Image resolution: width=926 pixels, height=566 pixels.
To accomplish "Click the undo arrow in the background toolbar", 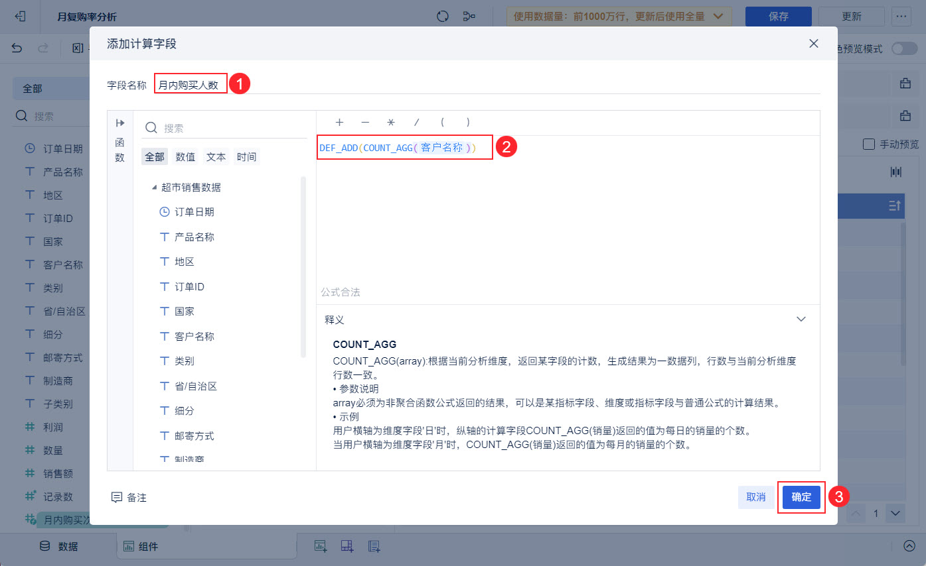I will click(x=17, y=48).
